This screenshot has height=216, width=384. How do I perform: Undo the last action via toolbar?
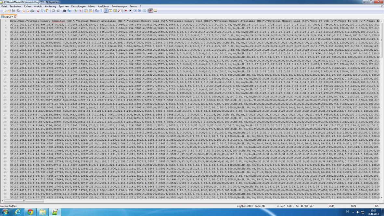pos(53,11)
